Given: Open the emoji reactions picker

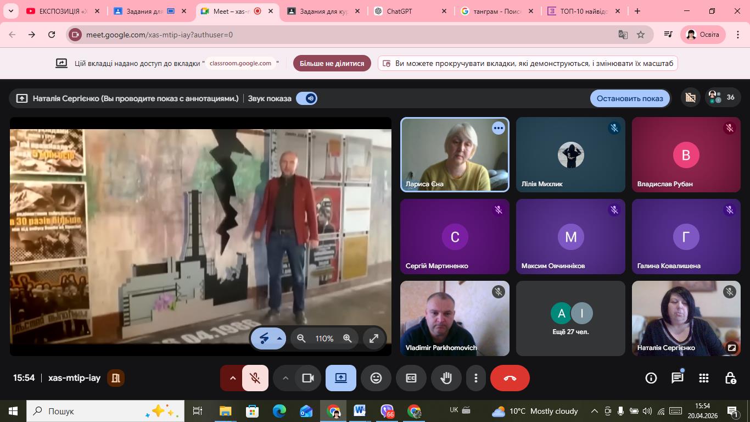Looking at the screenshot, I should (376, 378).
